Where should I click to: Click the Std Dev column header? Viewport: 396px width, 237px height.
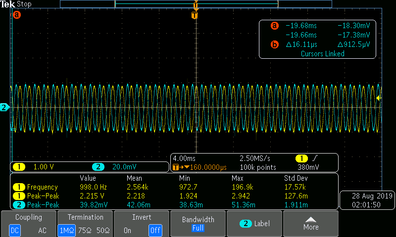(296, 178)
